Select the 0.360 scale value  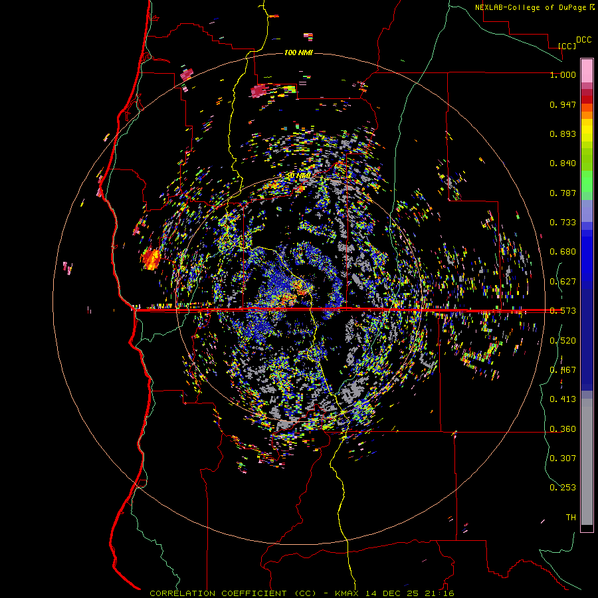tap(563, 429)
